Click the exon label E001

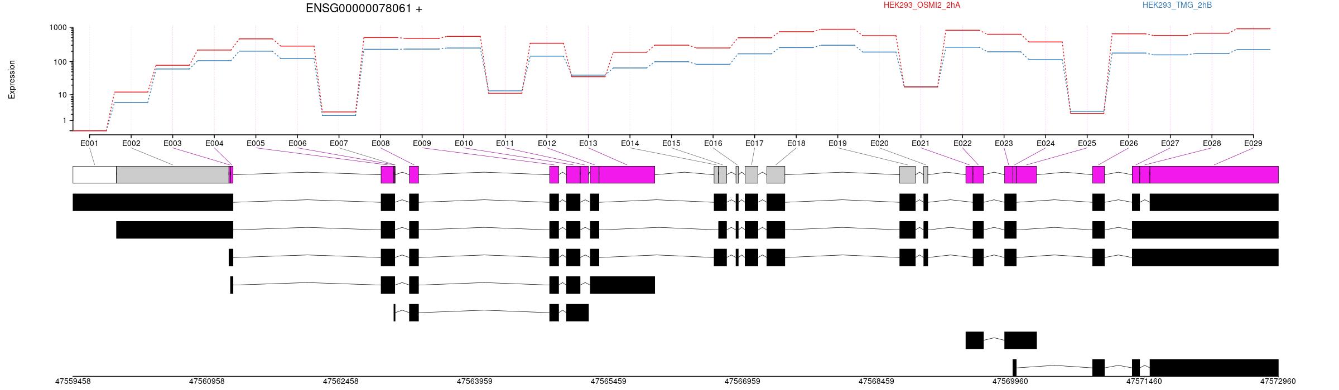(x=89, y=143)
